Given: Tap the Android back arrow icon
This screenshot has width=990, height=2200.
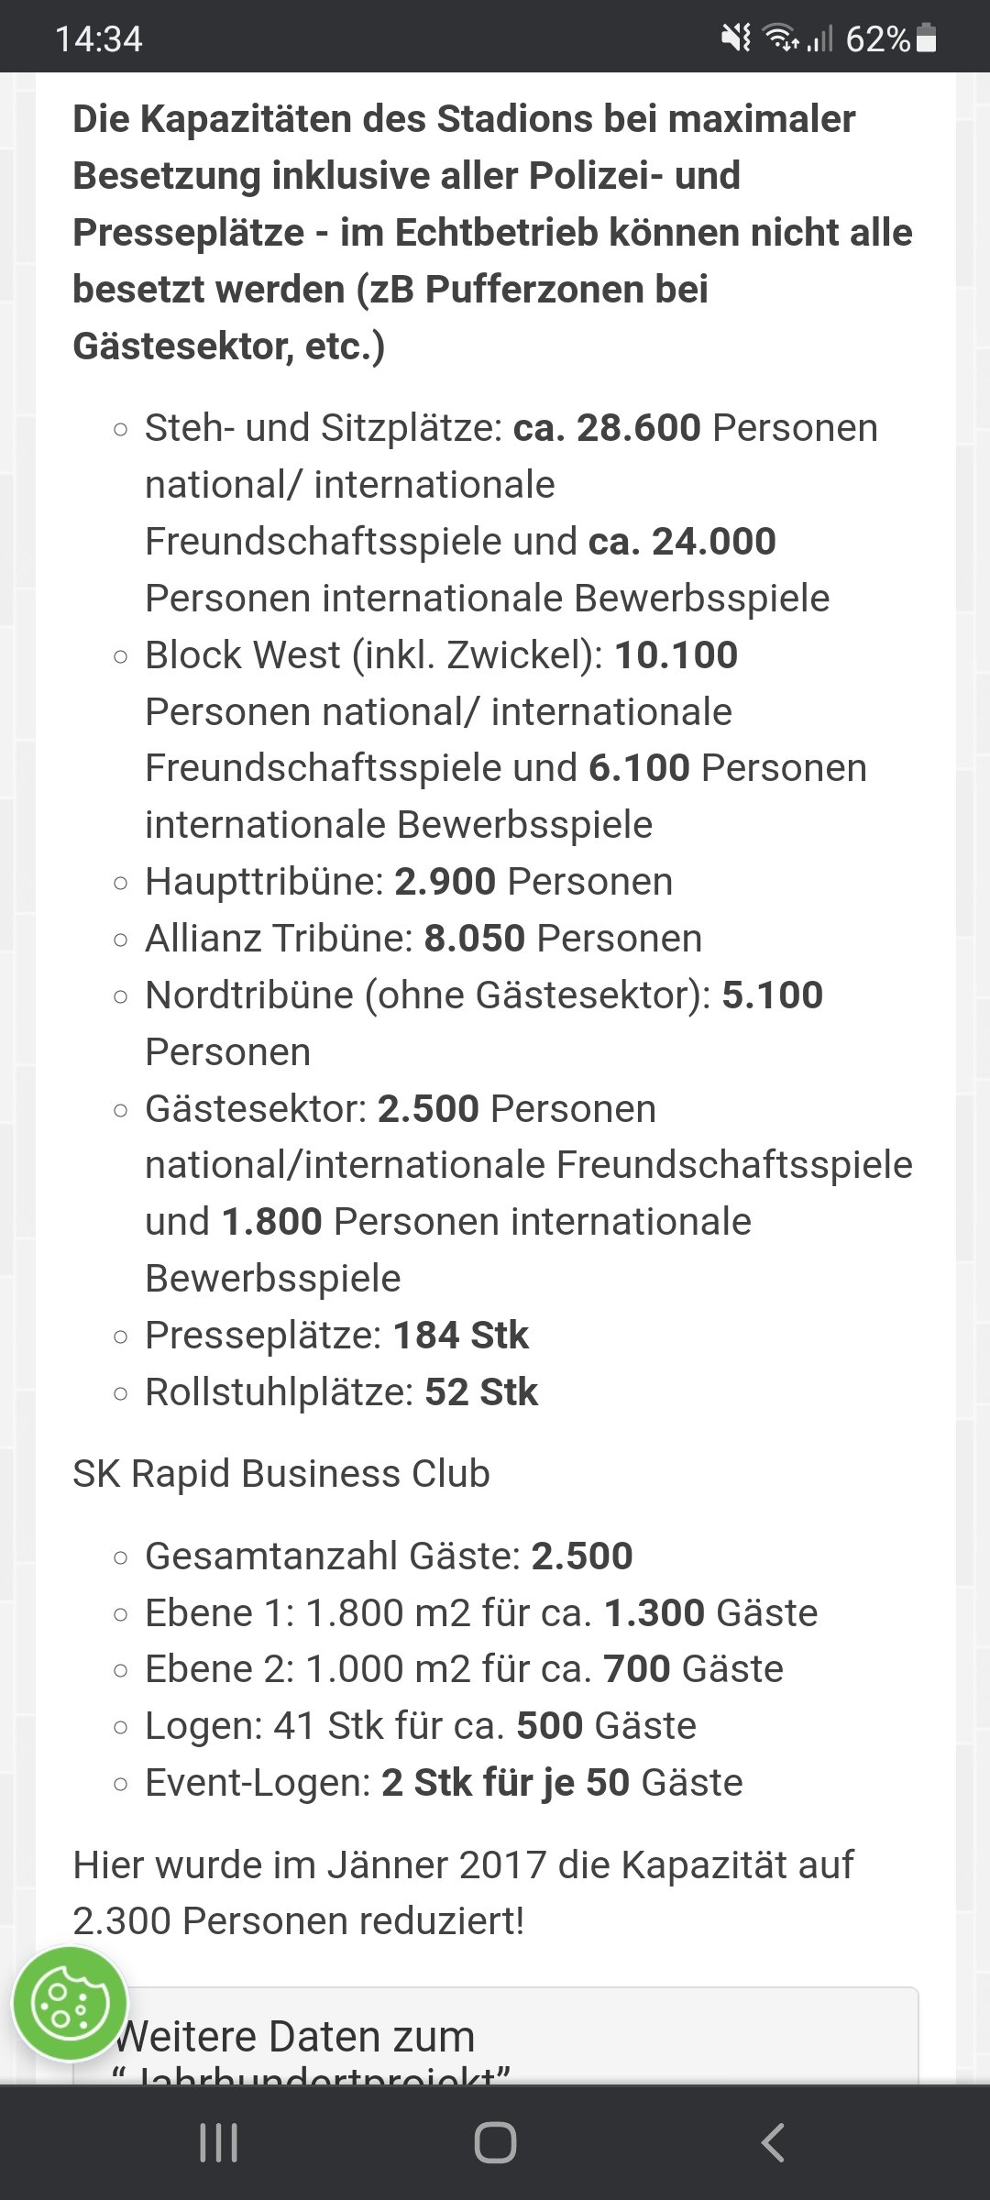Looking at the screenshot, I should [x=773, y=2143].
